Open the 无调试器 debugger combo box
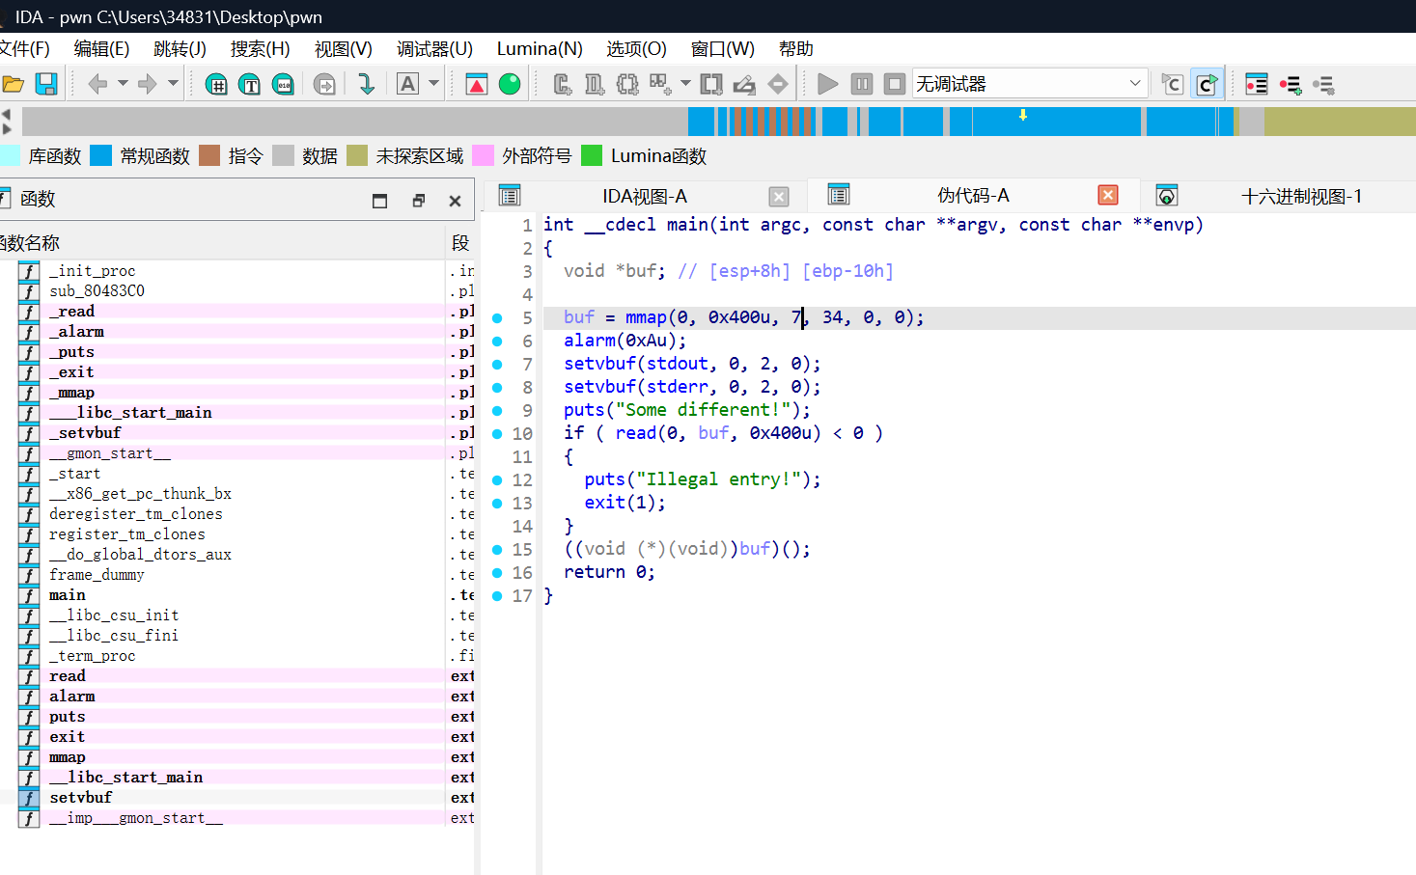This screenshot has height=875, width=1416. coord(1029,84)
